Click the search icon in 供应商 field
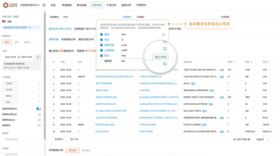This screenshot has height=156, width=280. pos(39,90)
